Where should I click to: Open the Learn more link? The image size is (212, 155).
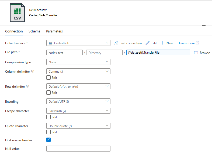[187, 43]
